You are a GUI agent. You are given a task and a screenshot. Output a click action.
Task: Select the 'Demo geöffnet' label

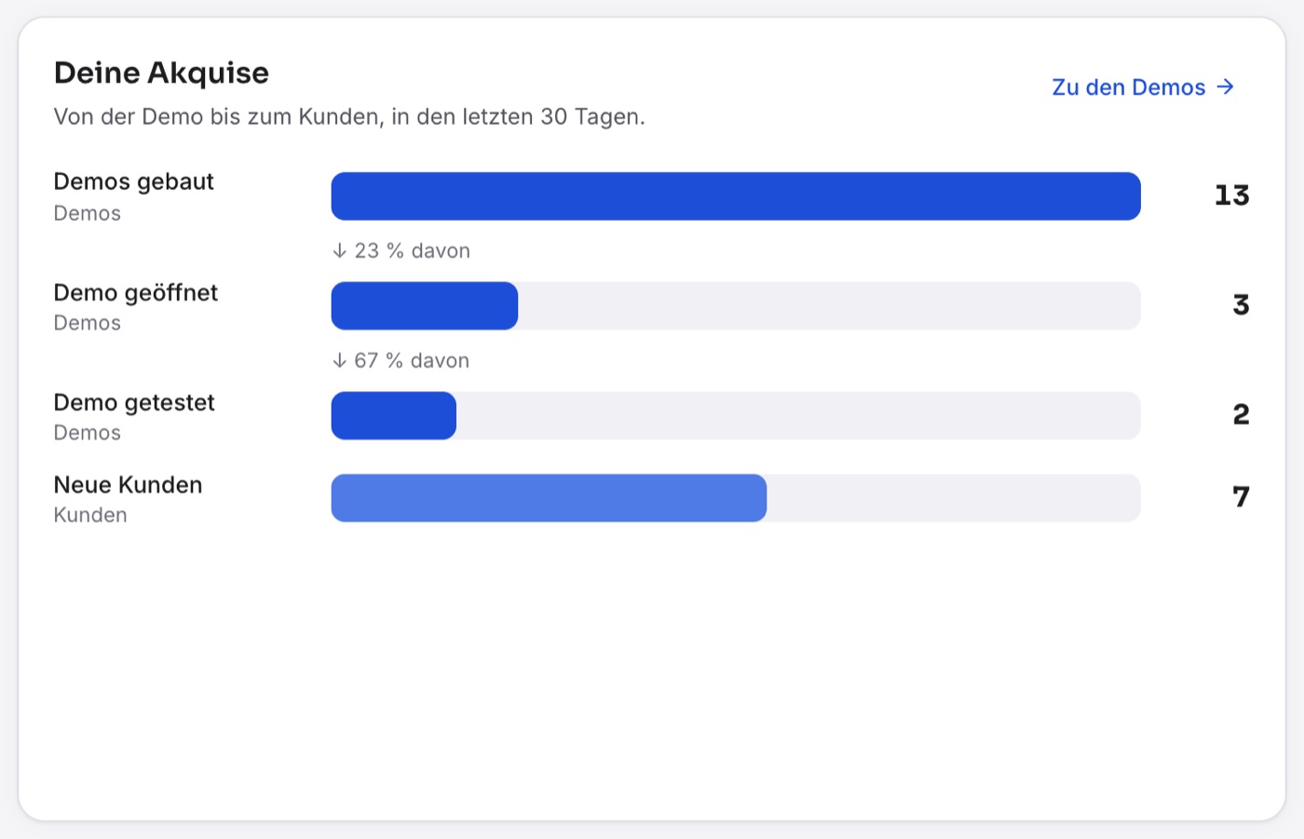click(136, 292)
